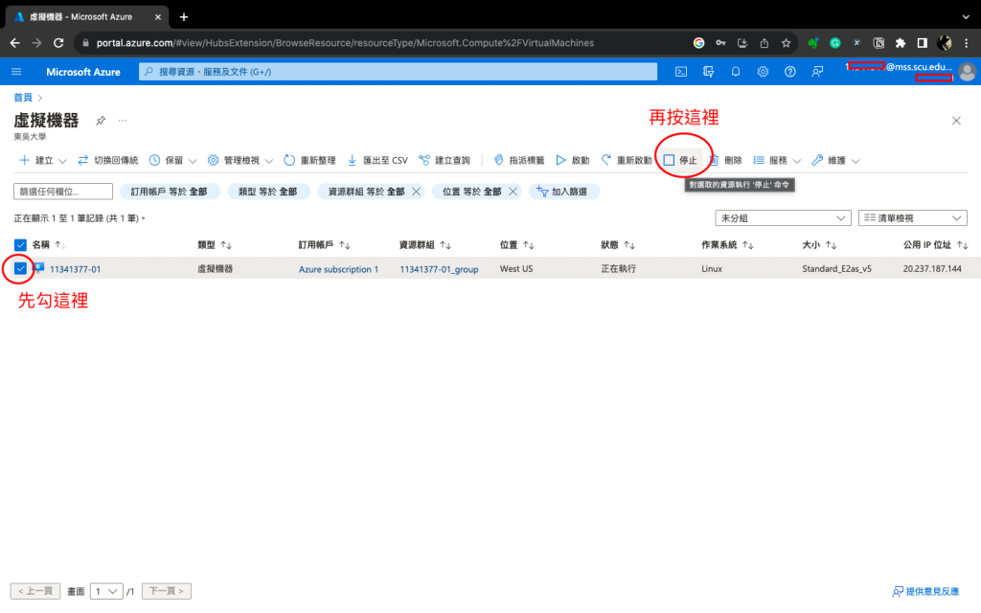Screen dimensions: 981x613
Task: Sort by the 公用 IP 位址 column header
Action: 927,244
